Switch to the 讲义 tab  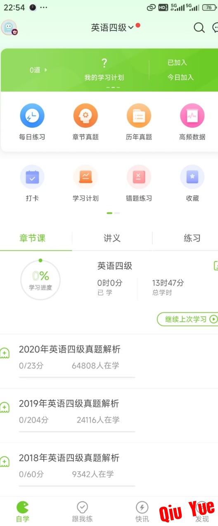point(112,238)
